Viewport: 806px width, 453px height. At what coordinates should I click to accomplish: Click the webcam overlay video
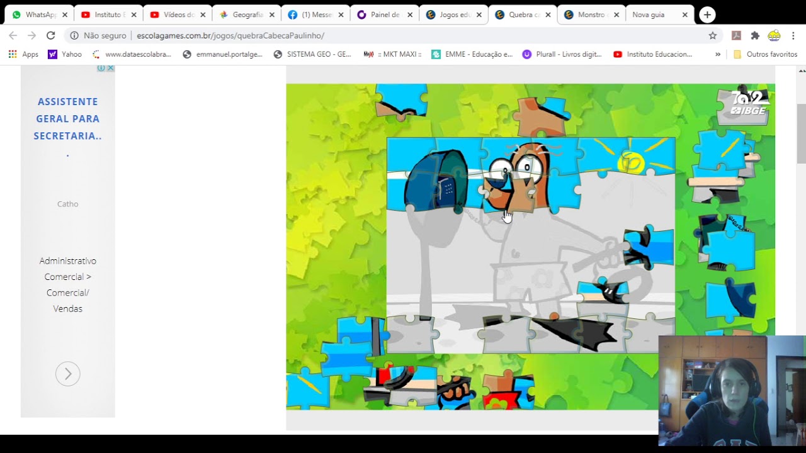pos(732,391)
